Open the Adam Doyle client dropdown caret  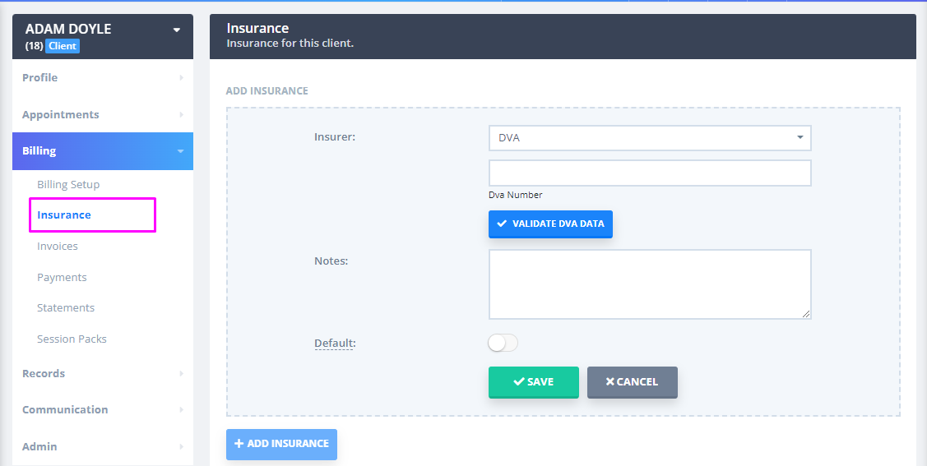point(176,30)
